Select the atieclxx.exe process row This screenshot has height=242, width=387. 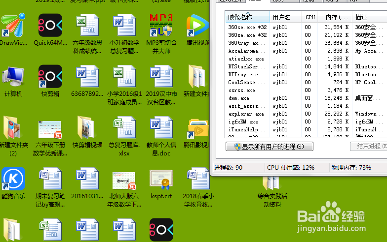pyautogui.click(x=306, y=59)
